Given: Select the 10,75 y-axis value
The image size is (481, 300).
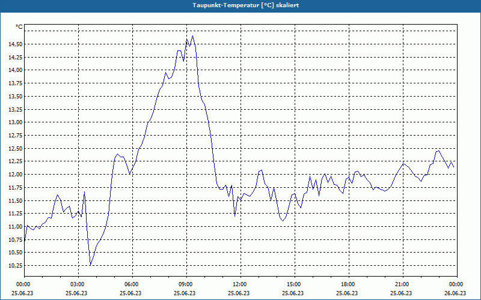Looking at the screenshot, I should (x=16, y=239).
